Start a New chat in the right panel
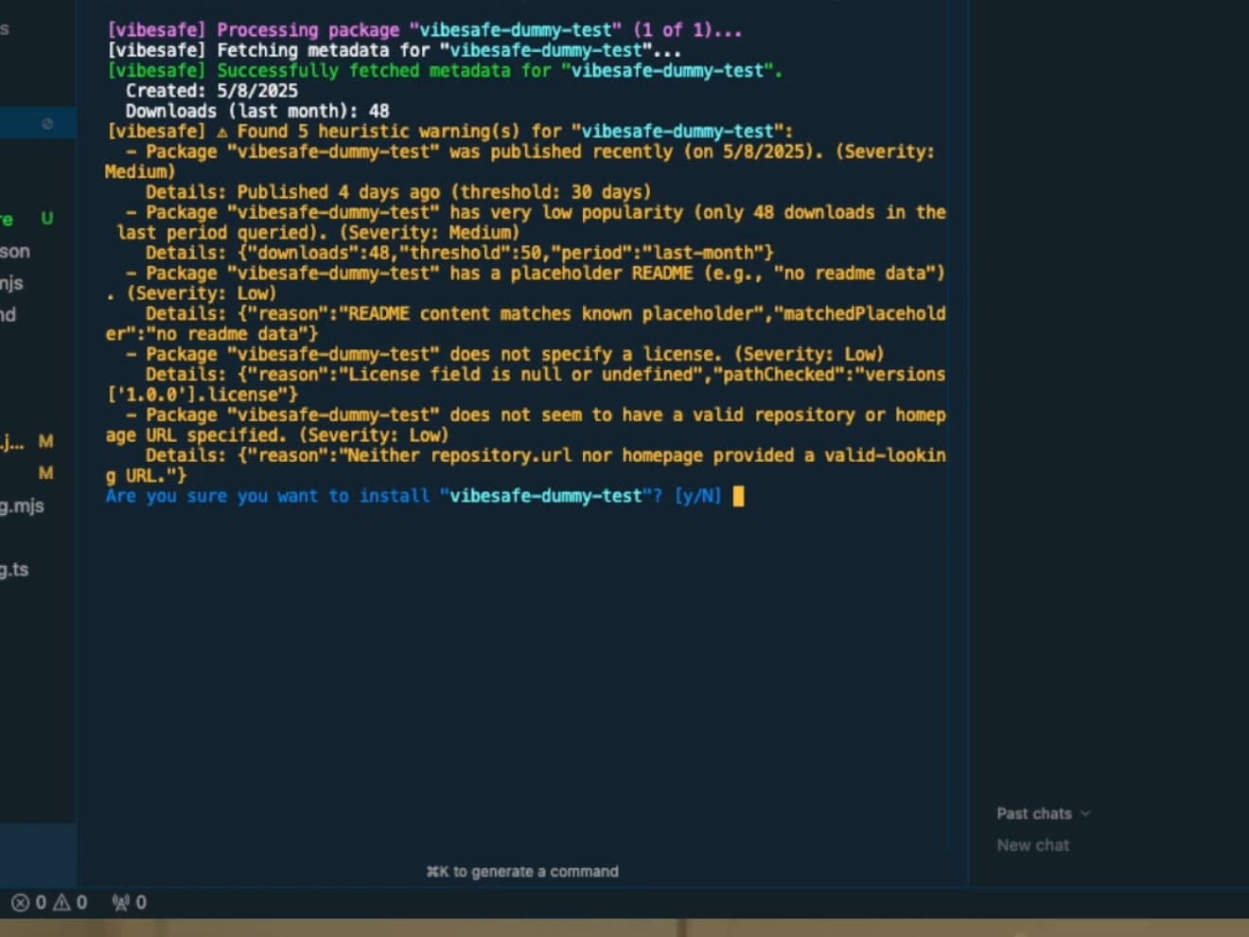The image size is (1249, 937). click(1032, 845)
